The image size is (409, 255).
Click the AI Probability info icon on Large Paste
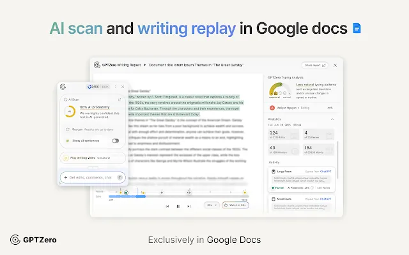(313, 187)
